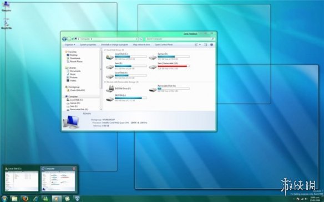Open the Windows Start orb
Image resolution: width=324 pixels, height=202 pixels.
click(4, 199)
